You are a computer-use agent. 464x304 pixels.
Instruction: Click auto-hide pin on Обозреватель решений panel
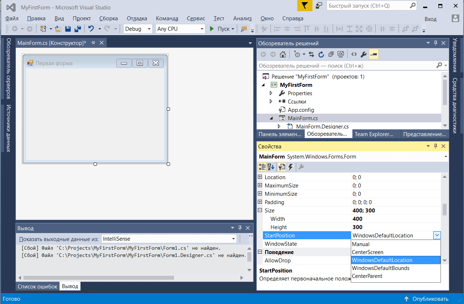(x=435, y=43)
